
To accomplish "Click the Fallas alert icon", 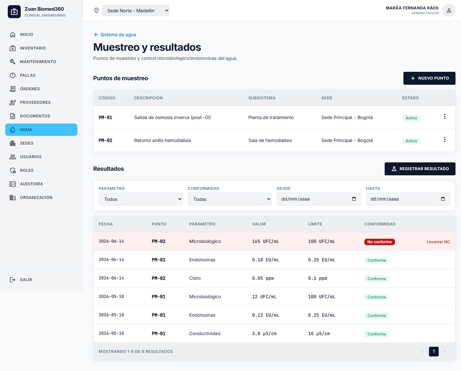I will 13,75.
